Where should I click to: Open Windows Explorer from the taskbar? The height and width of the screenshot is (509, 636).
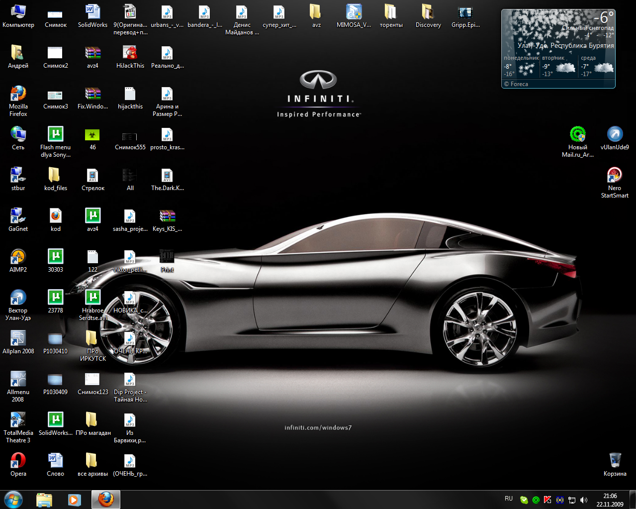44,500
